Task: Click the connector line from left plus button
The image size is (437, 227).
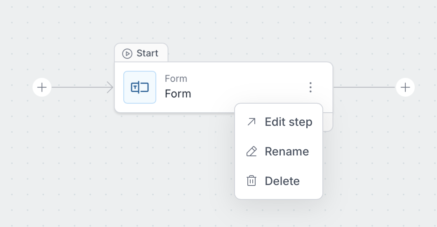Action: 78,87
